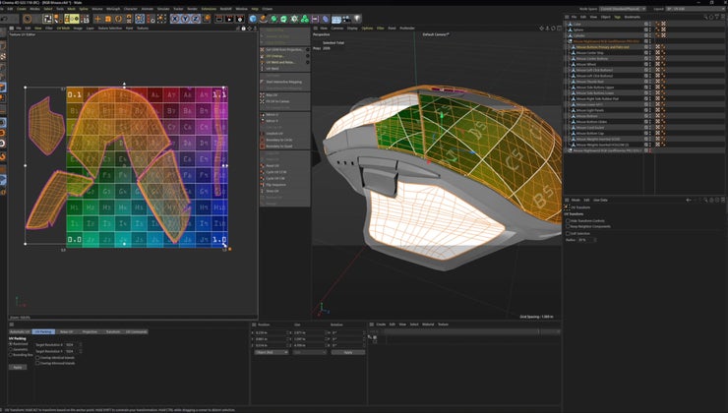Click Apply button in coordinates panel
Viewport: 728px width, 413px height.
tap(347, 352)
